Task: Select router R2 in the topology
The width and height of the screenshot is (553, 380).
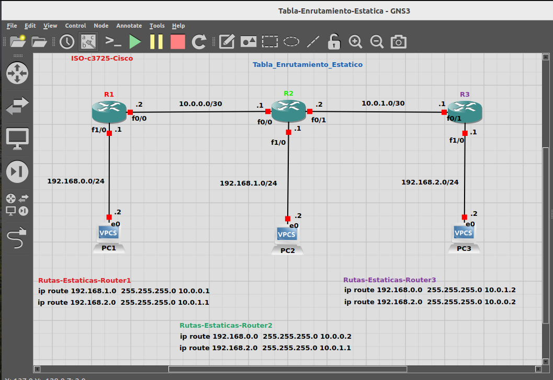Action: pyautogui.click(x=288, y=111)
